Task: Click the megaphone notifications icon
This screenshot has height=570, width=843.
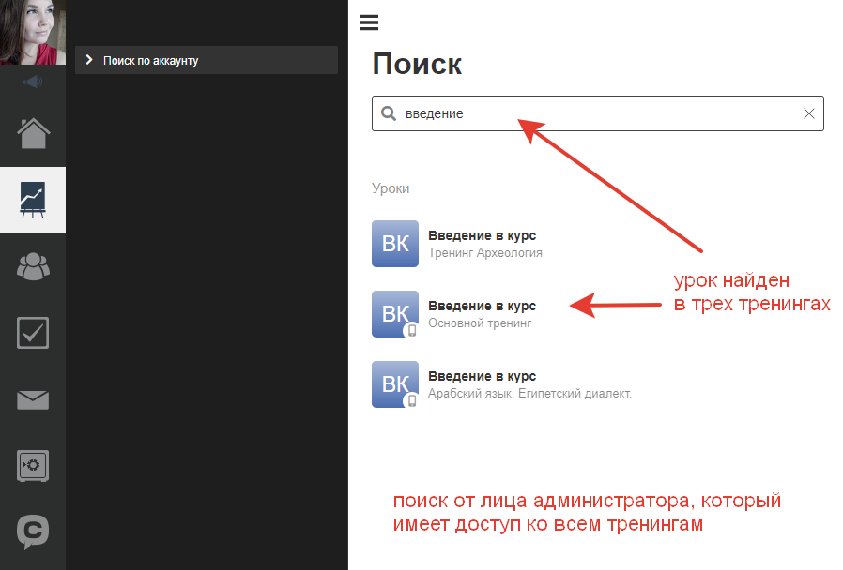Action: tap(33, 82)
